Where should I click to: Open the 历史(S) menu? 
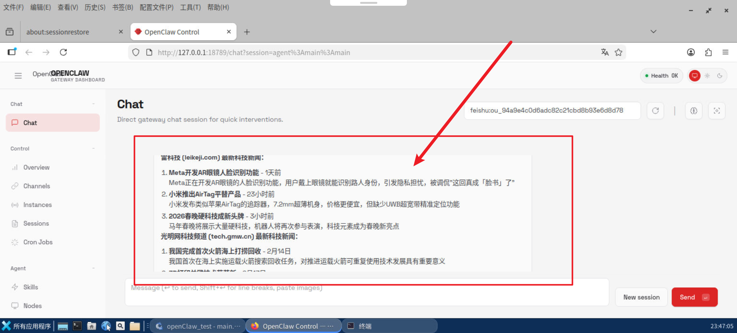point(95,7)
